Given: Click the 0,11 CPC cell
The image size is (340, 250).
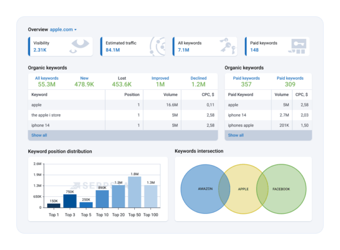Looking at the screenshot, I should (x=210, y=105).
